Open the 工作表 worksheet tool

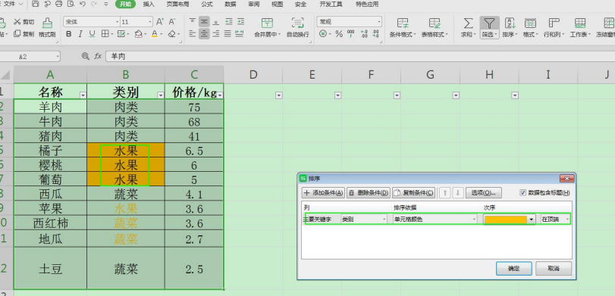click(580, 27)
